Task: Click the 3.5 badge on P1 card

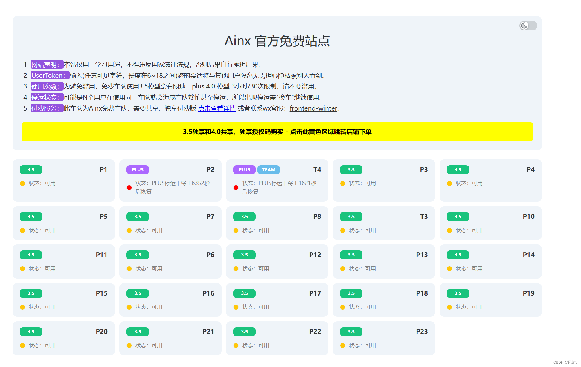Action: tap(31, 170)
